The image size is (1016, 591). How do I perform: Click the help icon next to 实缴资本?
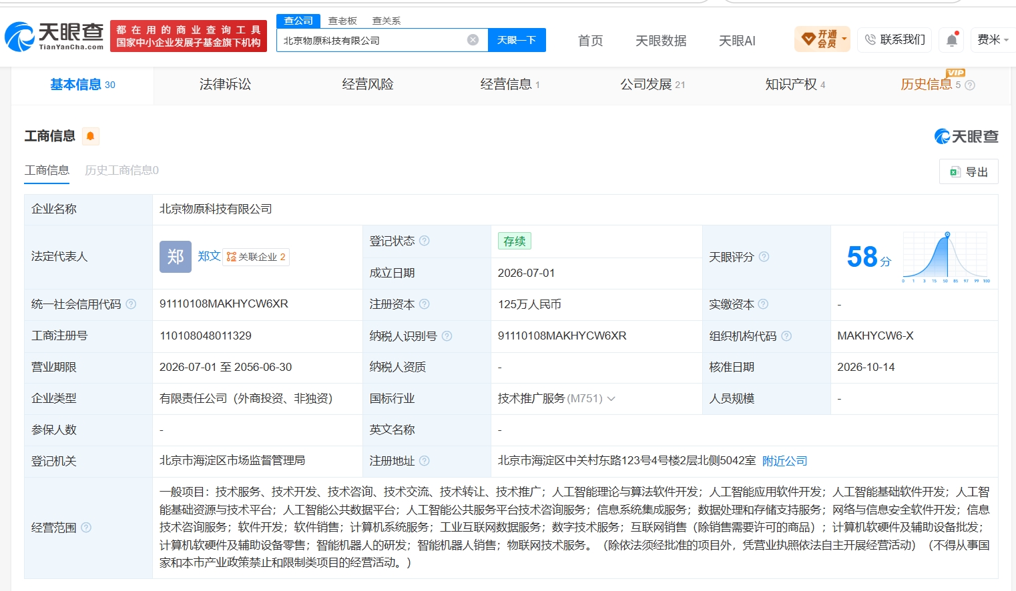763,304
